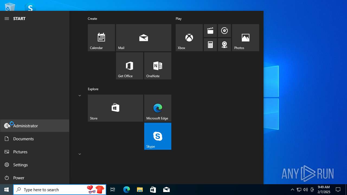Open Documents from Start sidebar

(x=35, y=139)
